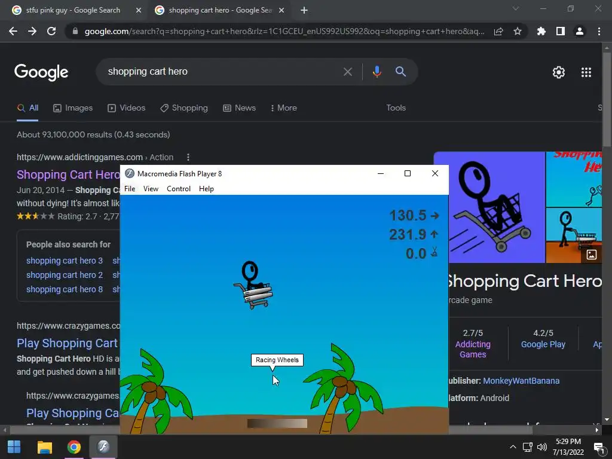Screen dimensions: 612x459
Task: Open the Google apps grid icon
Action: point(586,72)
